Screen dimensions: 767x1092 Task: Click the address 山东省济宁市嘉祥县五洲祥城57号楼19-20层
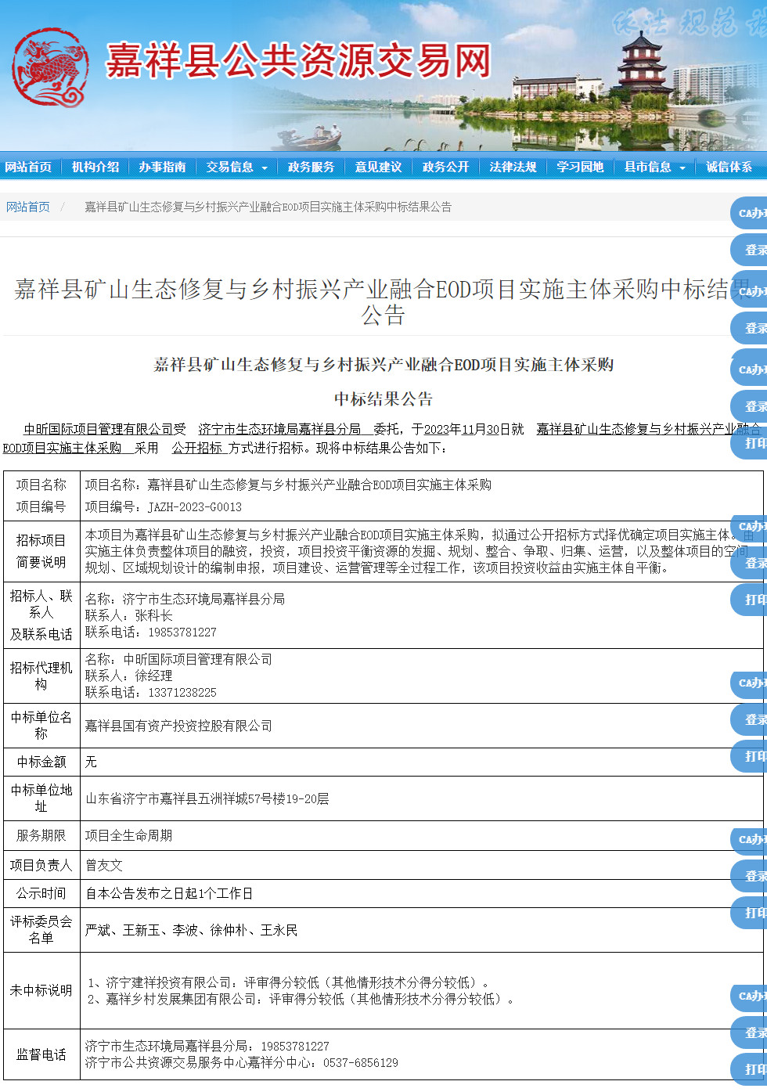click(x=207, y=798)
